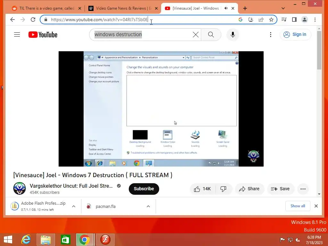Start voice search with microphone

233,35
